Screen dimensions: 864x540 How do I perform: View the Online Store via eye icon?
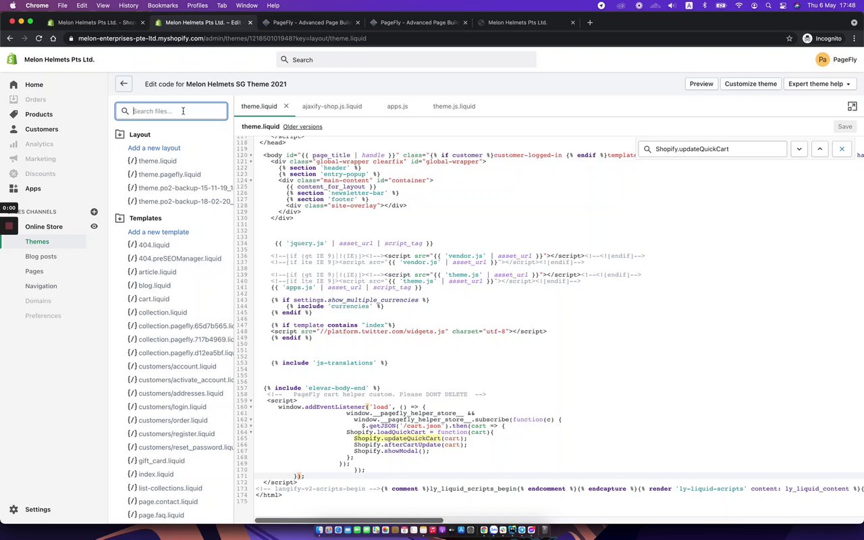coord(94,227)
